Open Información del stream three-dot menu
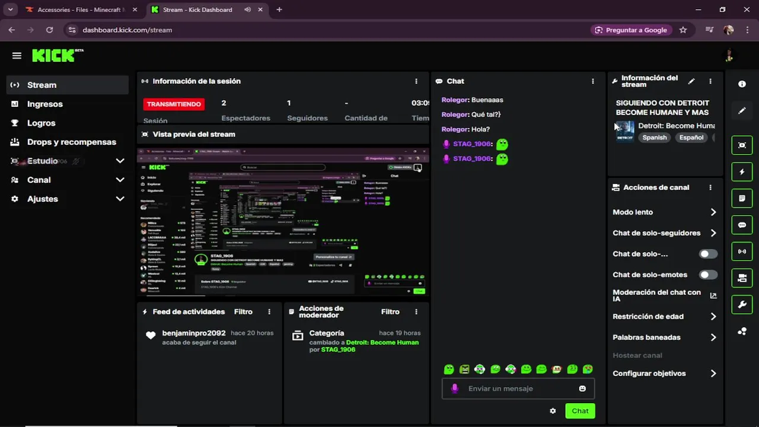 click(x=710, y=81)
